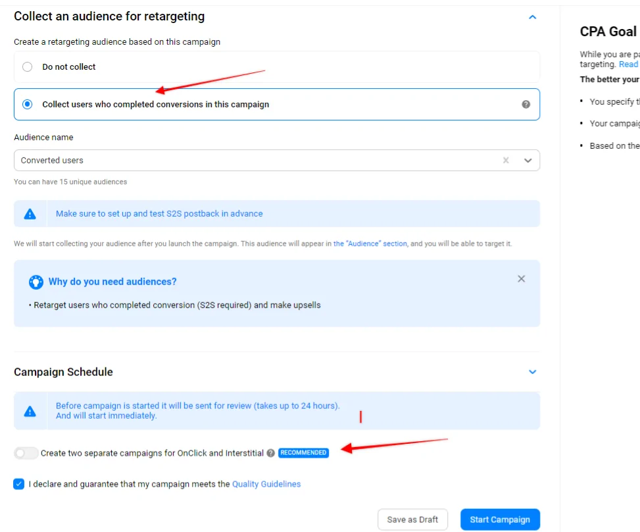This screenshot has height=532, width=640.
Task: Clear the Converted users audience name
Action: click(x=506, y=160)
